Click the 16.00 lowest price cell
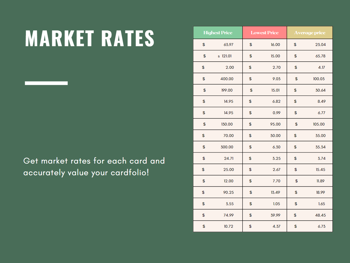Screen dimensions: 350x263 point(265,45)
